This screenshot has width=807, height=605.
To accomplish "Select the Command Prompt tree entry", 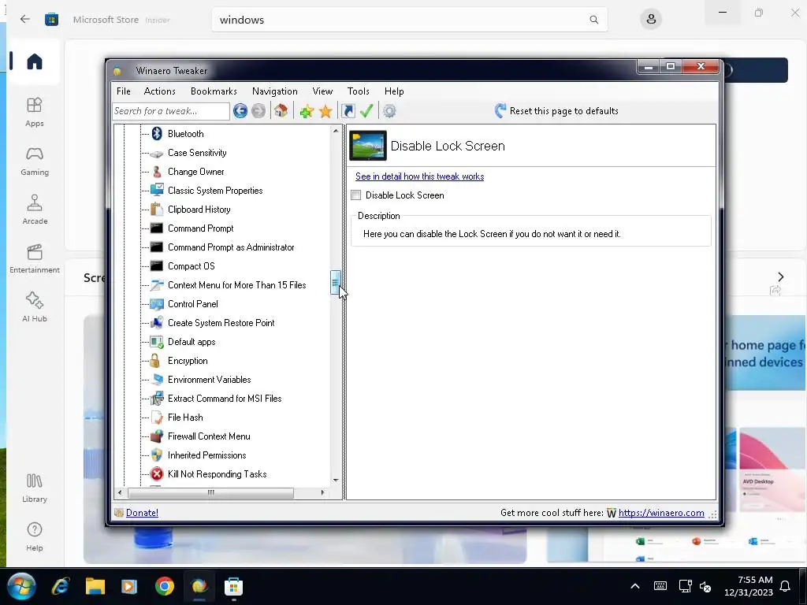I will tap(200, 228).
